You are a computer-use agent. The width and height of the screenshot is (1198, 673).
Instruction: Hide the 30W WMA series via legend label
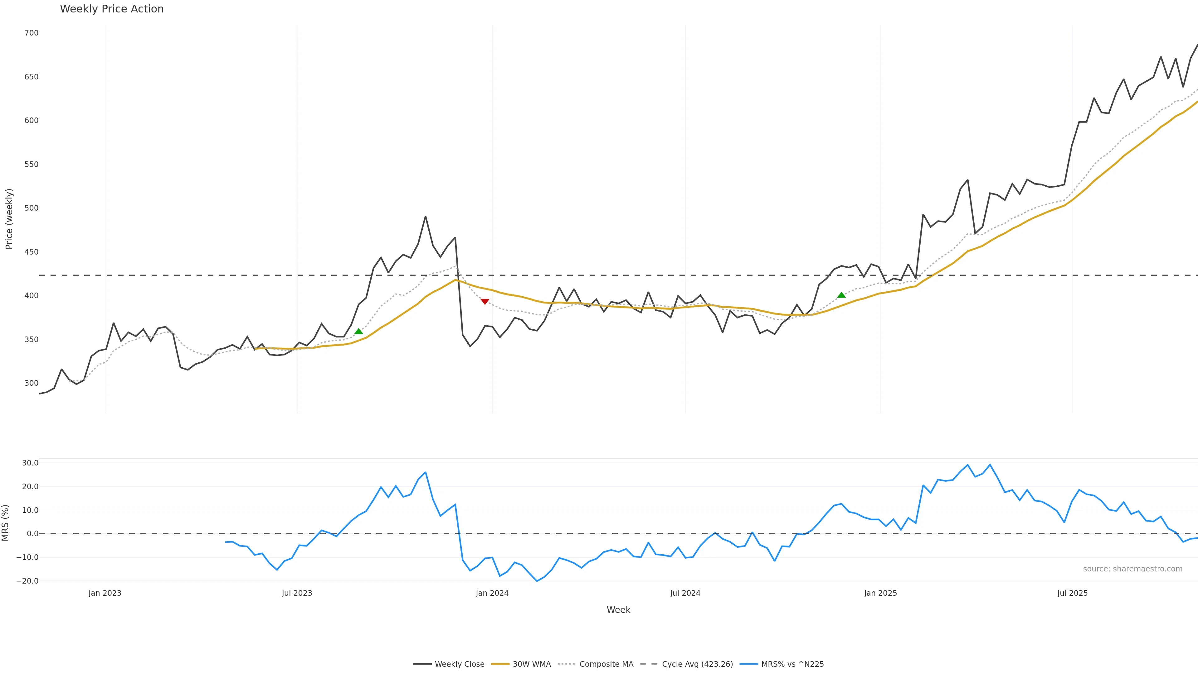532,664
